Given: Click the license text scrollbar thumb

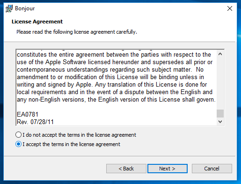Looking at the screenshot, I should click(x=220, y=113).
